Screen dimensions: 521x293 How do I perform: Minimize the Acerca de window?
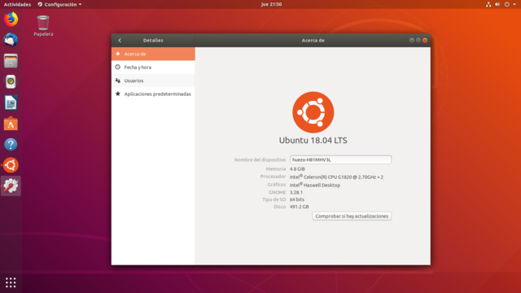pyautogui.click(x=412, y=40)
